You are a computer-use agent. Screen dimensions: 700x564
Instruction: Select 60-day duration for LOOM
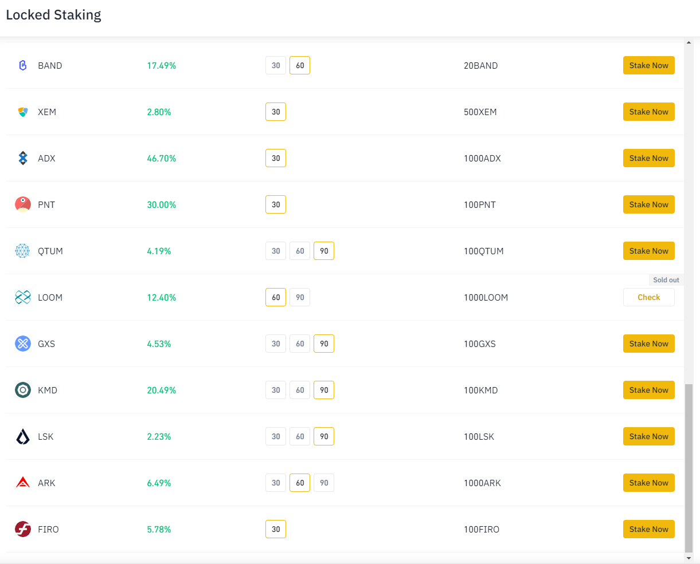pos(276,297)
